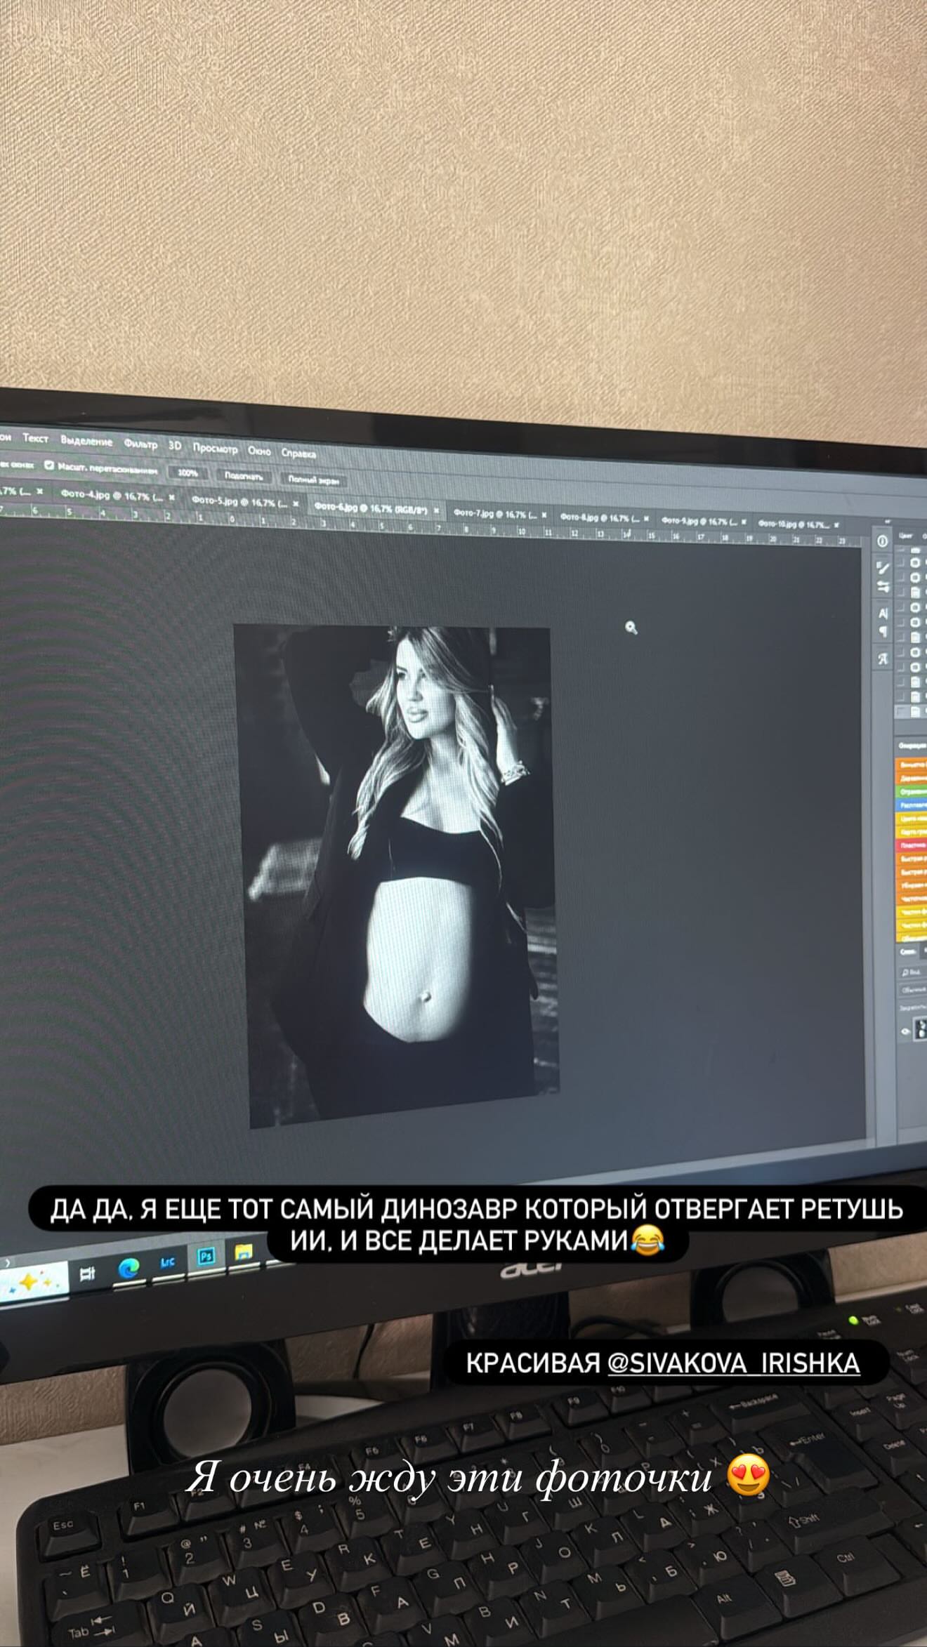The width and height of the screenshot is (927, 1647).
Task: Open the @SIVAKOVA_IRISHKA mention link
Action: [x=733, y=1363]
